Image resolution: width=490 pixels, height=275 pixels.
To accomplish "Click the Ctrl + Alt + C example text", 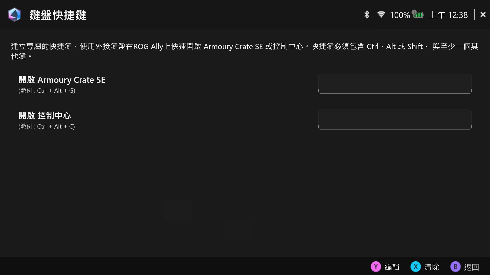I will pyautogui.click(x=55, y=127).
